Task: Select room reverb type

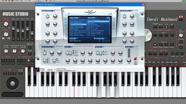Action: tap(105, 51)
